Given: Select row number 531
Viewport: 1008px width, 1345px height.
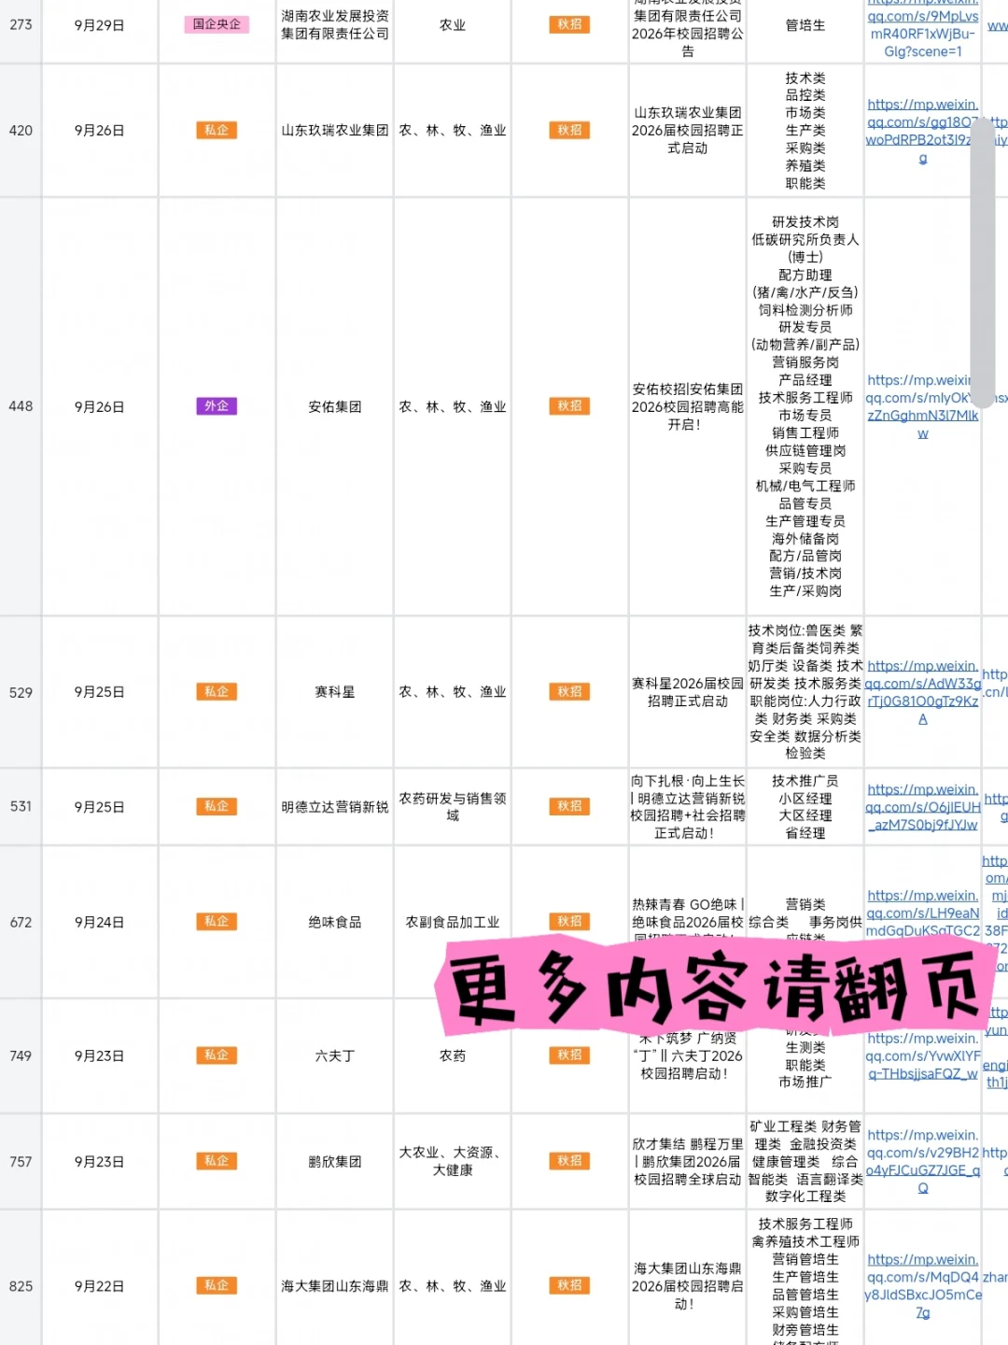Looking at the screenshot, I should pos(21,806).
